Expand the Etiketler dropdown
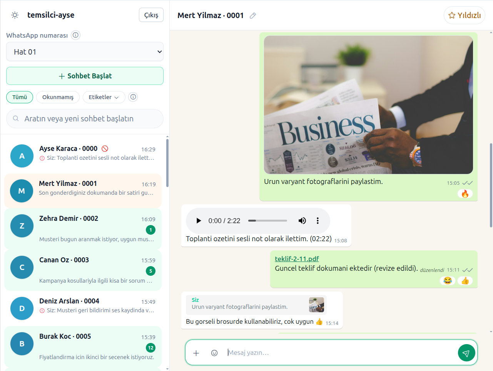 pyautogui.click(x=104, y=97)
